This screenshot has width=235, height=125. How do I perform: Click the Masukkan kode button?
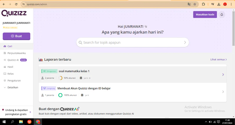click(x=205, y=15)
